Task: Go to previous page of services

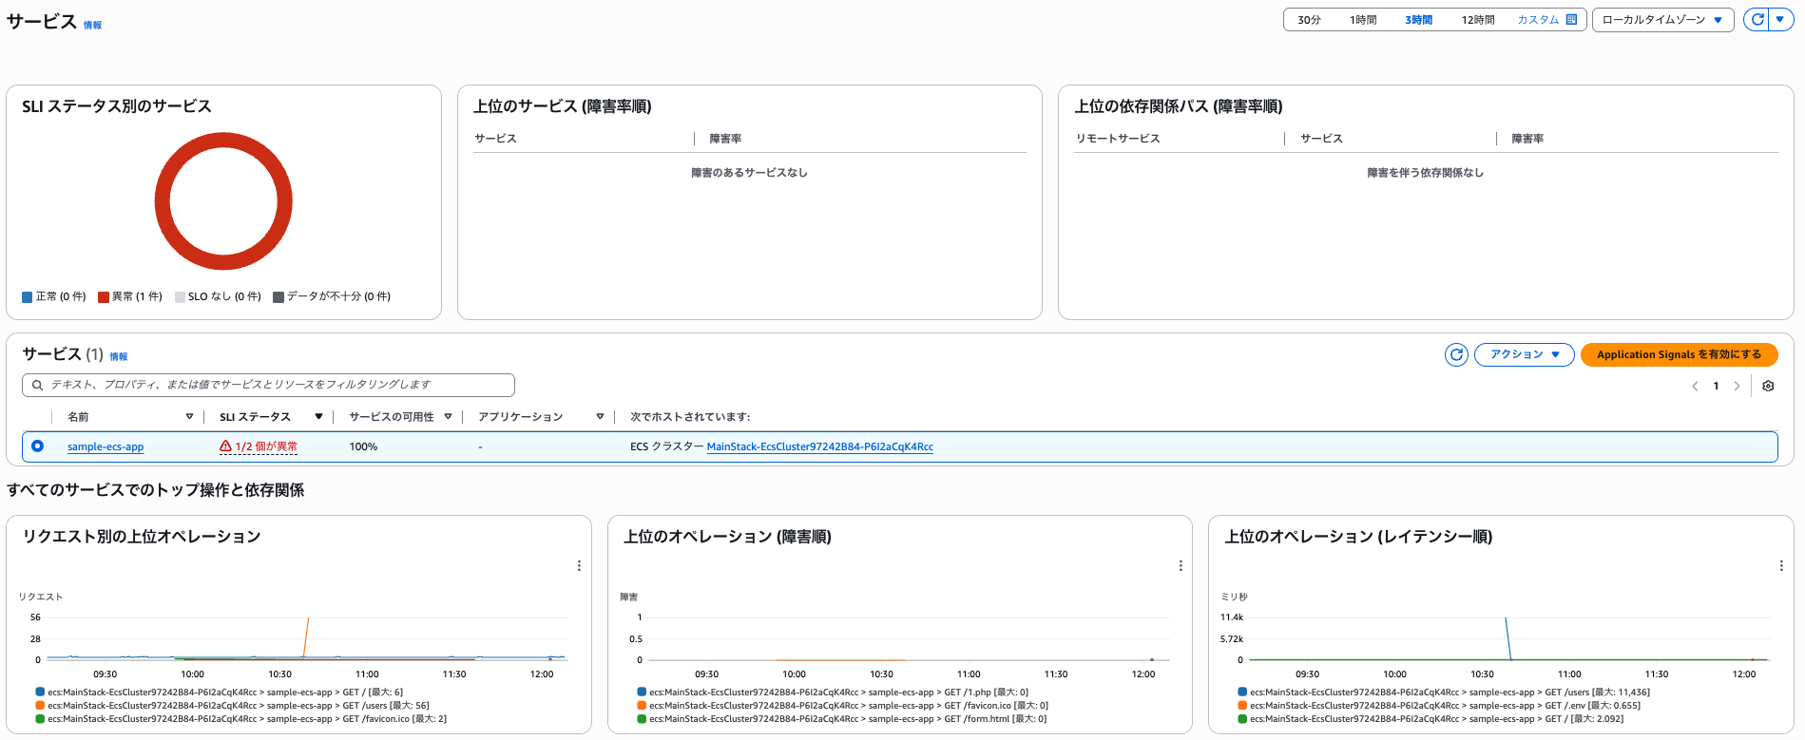Action: [x=1695, y=386]
